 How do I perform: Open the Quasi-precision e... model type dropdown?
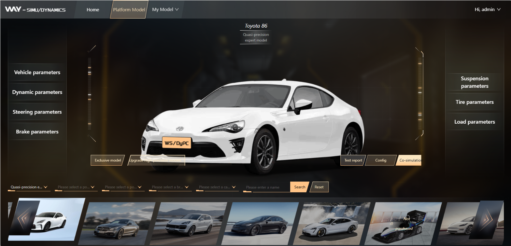(29, 187)
